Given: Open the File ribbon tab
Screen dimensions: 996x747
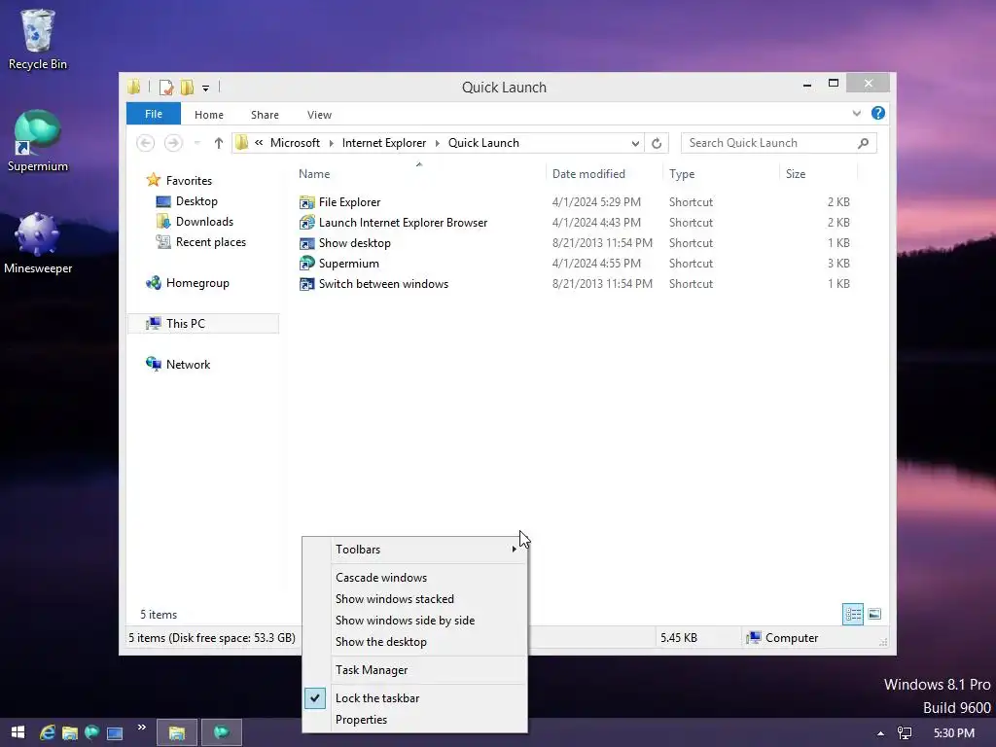Looking at the screenshot, I should click(154, 114).
